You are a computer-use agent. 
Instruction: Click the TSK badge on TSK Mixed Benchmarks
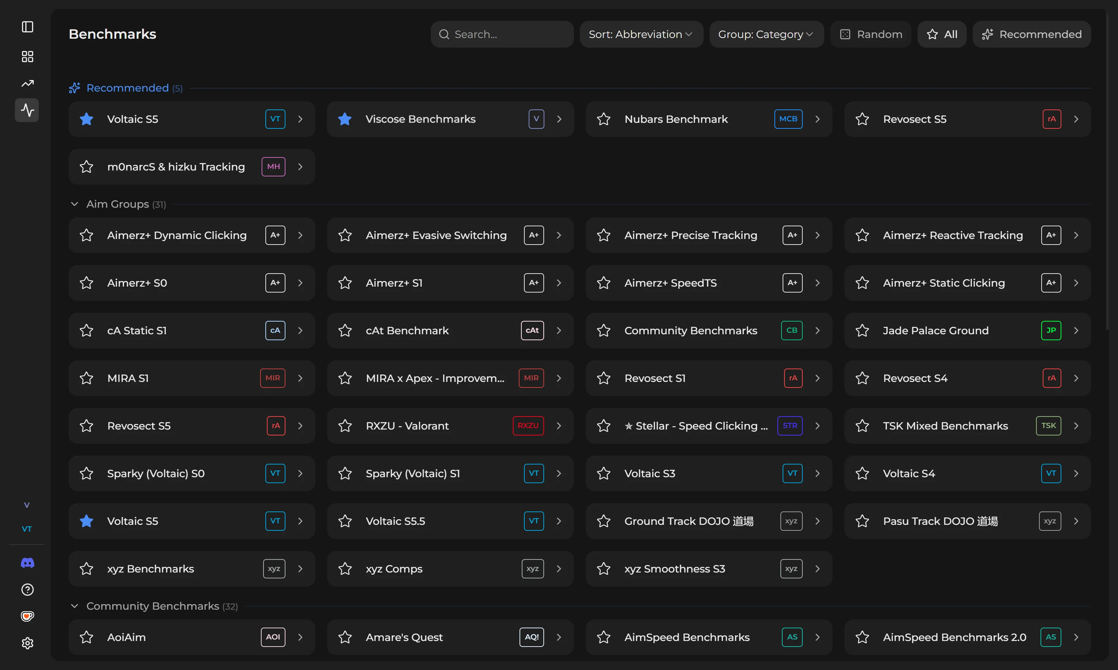pos(1048,426)
